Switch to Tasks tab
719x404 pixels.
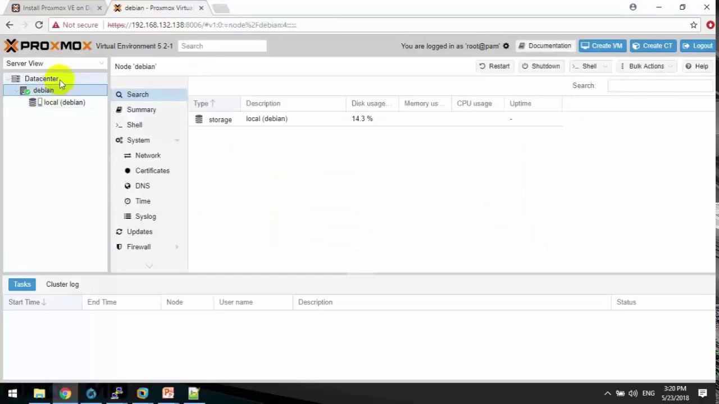(x=22, y=284)
